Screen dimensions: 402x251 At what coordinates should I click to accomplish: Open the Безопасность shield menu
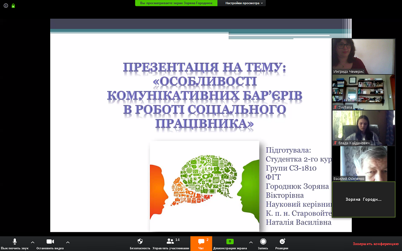coord(140,244)
